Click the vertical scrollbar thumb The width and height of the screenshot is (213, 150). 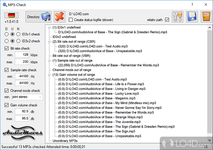point(210,82)
